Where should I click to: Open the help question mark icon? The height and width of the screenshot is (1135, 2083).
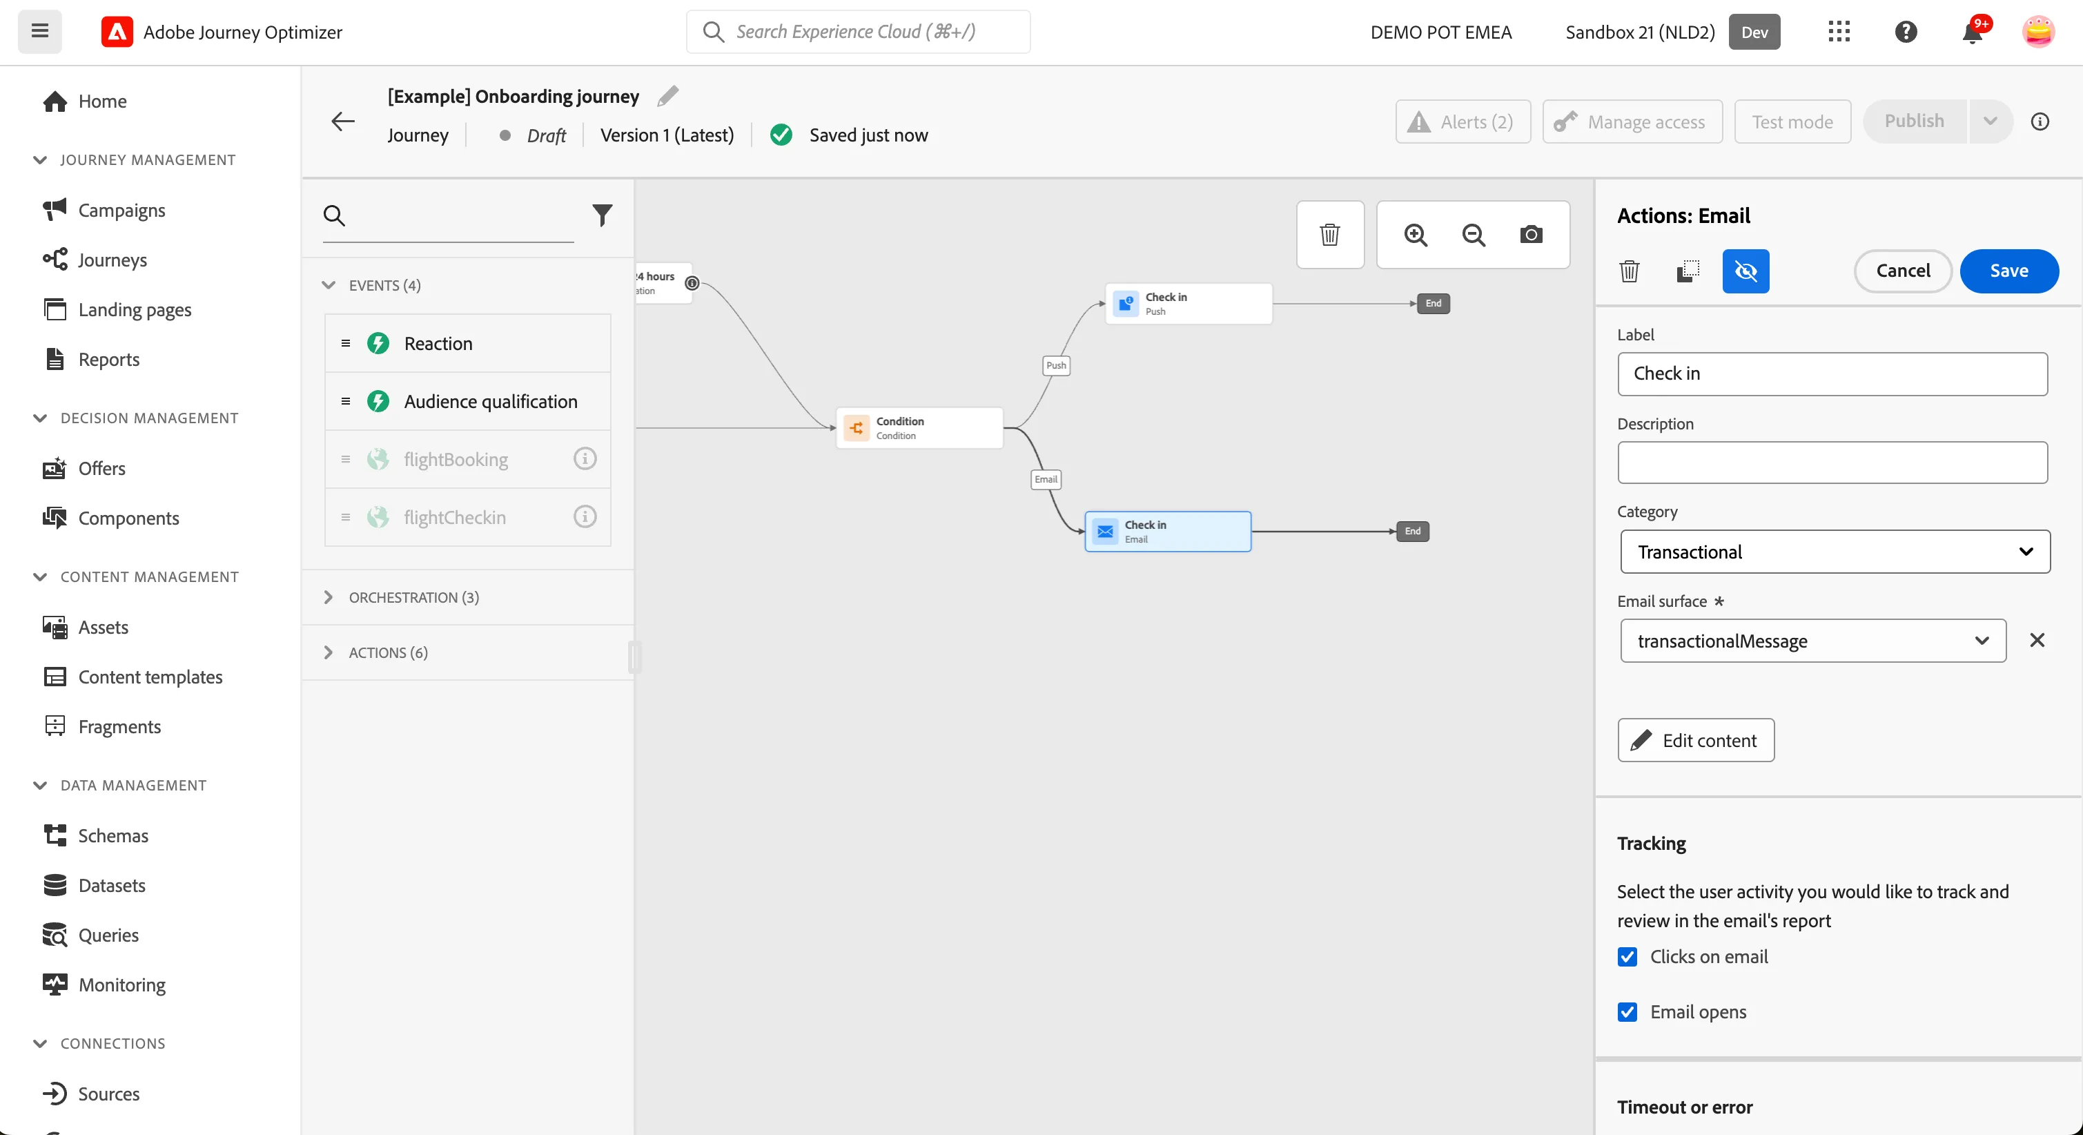click(x=1906, y=32)
